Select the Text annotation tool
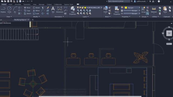The image size is (173, 97). coord(53,10)
